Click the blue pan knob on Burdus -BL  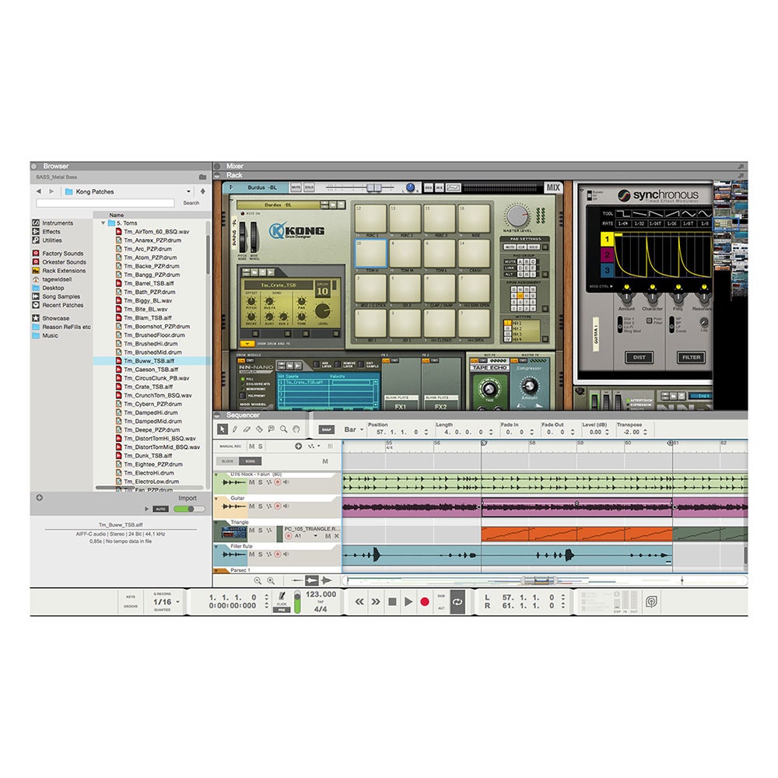coord(410,187)
